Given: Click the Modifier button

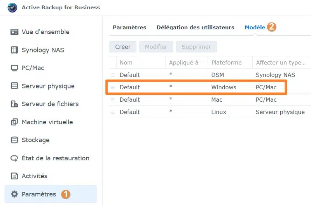Looking at the screenshot, I should pos(156,47).
